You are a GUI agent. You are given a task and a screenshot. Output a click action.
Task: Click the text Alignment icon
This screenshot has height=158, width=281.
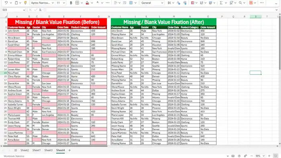pyautogui.click(x=116, y=3)
